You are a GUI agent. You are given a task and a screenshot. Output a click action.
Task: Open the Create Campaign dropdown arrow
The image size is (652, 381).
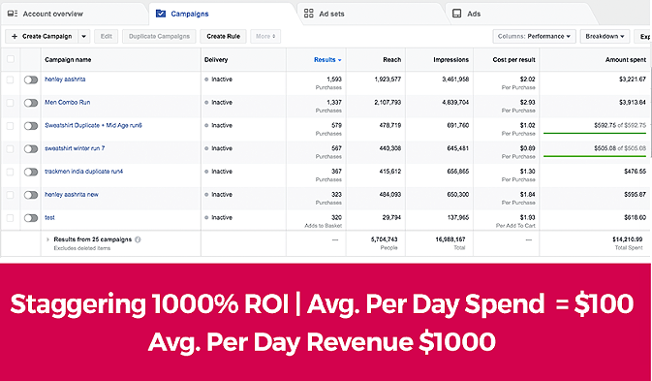(x=83, y=37)
